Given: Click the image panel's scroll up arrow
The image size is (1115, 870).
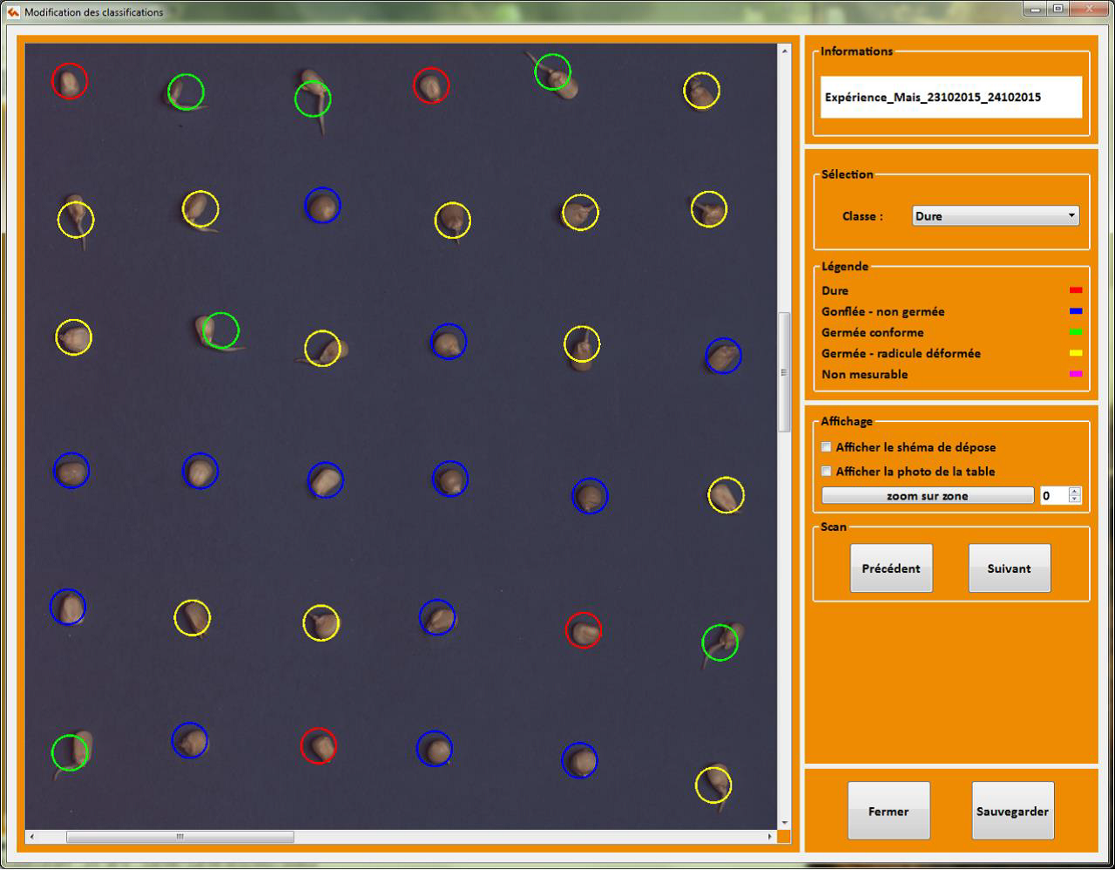Looking at the screenshot, I should pos(784,51).
